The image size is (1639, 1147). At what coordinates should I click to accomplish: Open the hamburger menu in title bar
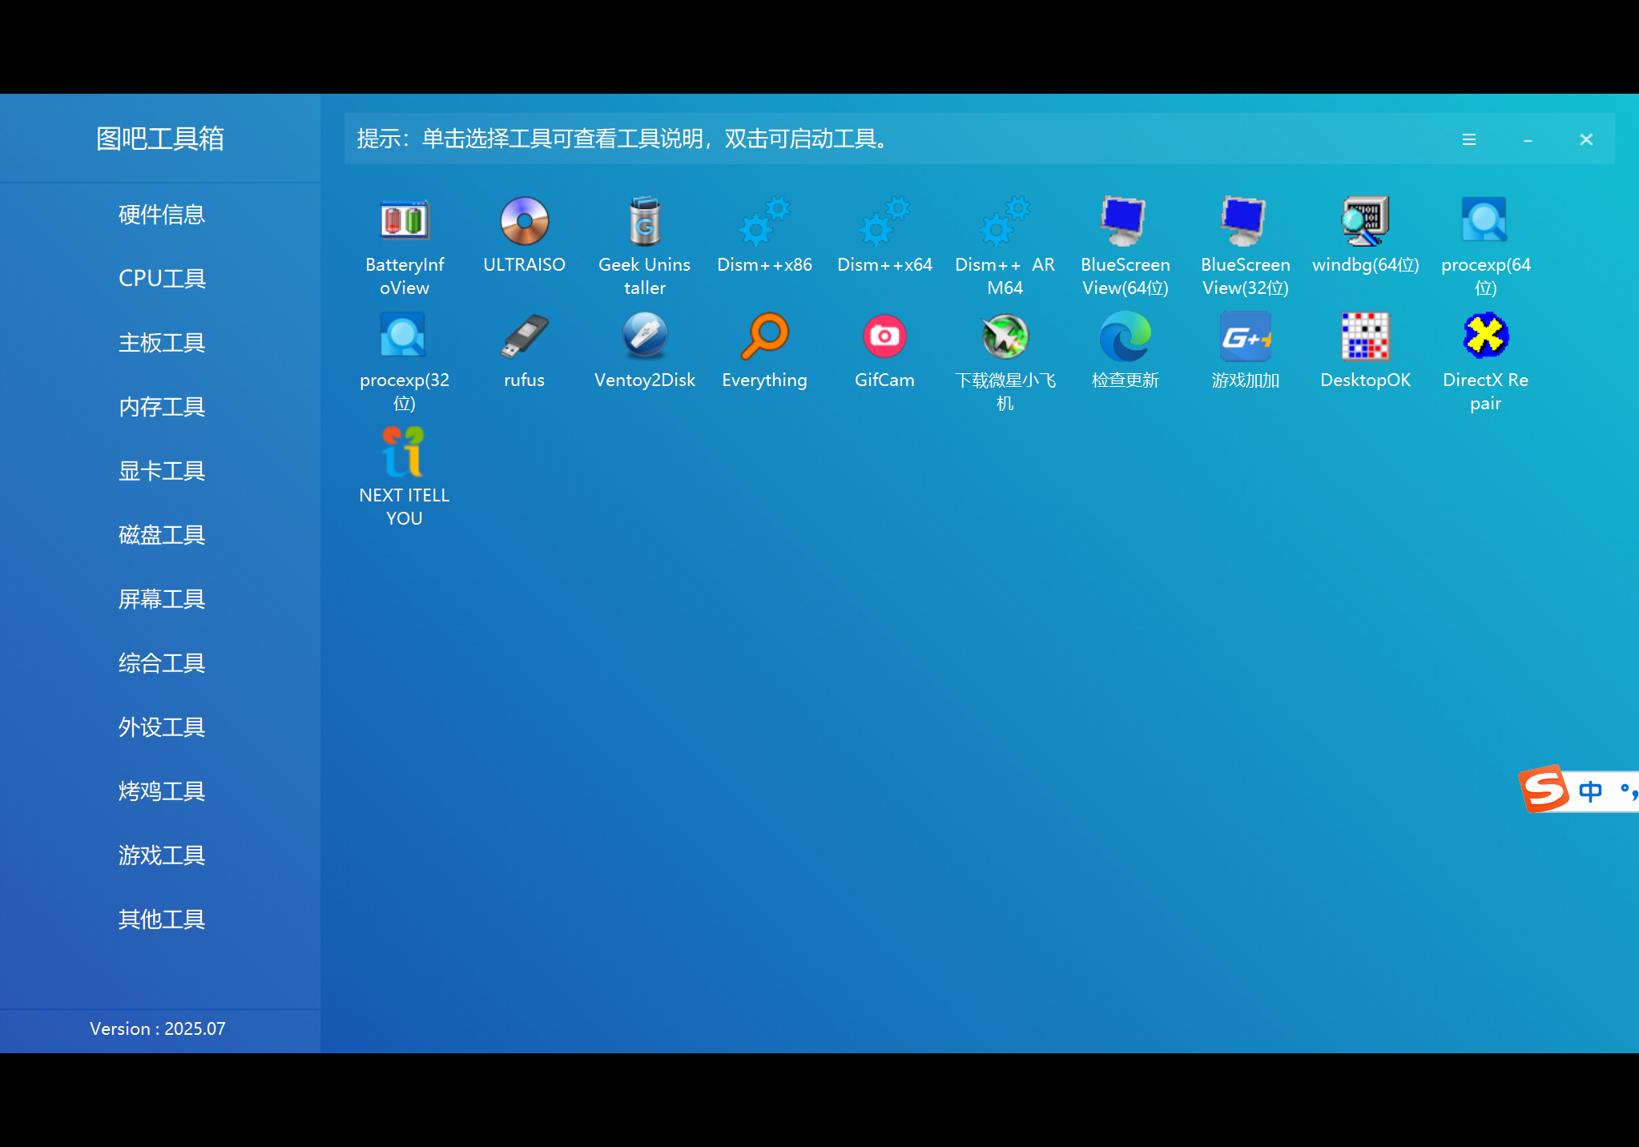click(x=1469, y=139)
